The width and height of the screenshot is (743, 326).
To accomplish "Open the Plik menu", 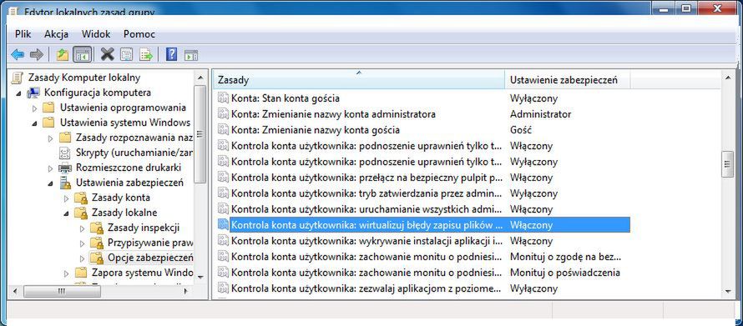I will 23,34.
